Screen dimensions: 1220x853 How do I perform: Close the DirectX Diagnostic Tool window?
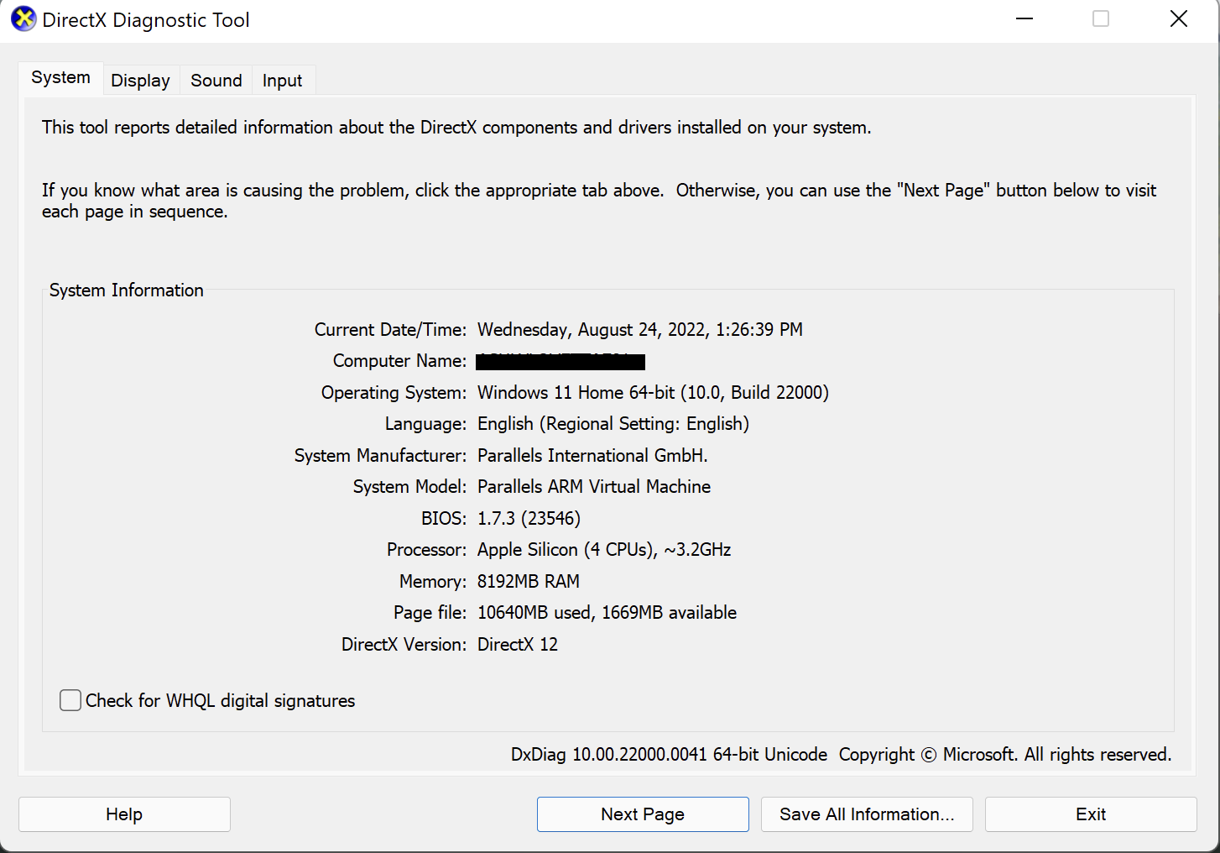click(1178, 19)
